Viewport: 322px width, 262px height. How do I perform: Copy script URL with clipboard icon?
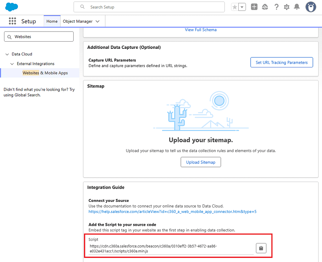click(x=261, y=248)
